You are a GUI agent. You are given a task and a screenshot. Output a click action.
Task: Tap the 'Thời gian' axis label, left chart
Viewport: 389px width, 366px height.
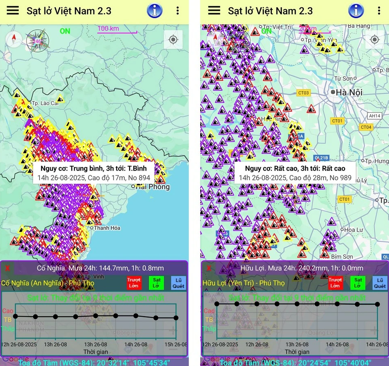click(95, 352)
